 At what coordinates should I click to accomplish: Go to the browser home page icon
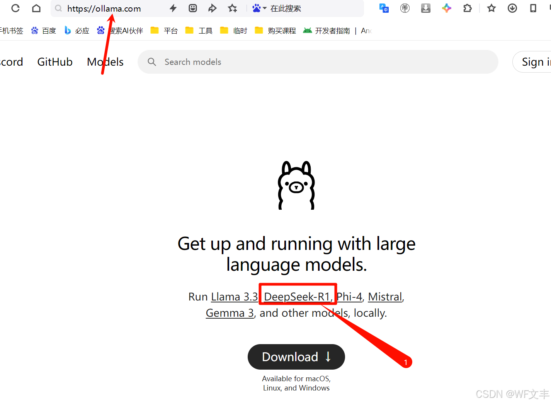36,8
